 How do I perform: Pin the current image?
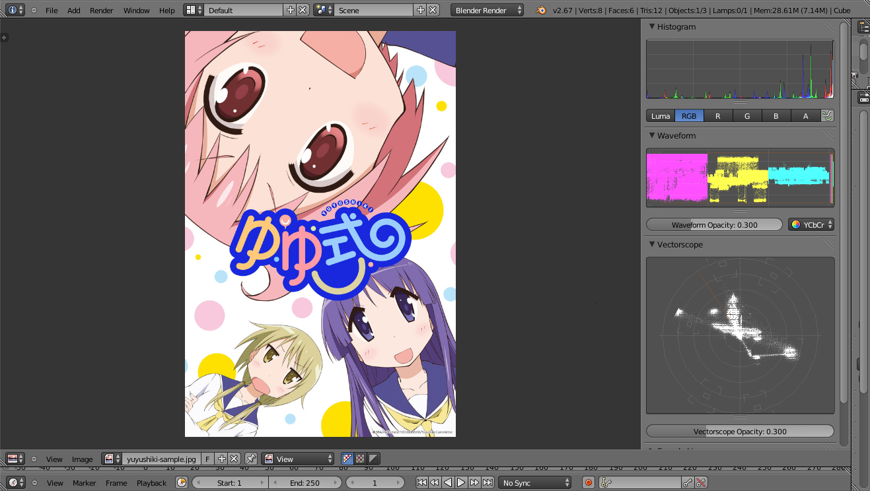click(251, 459)
